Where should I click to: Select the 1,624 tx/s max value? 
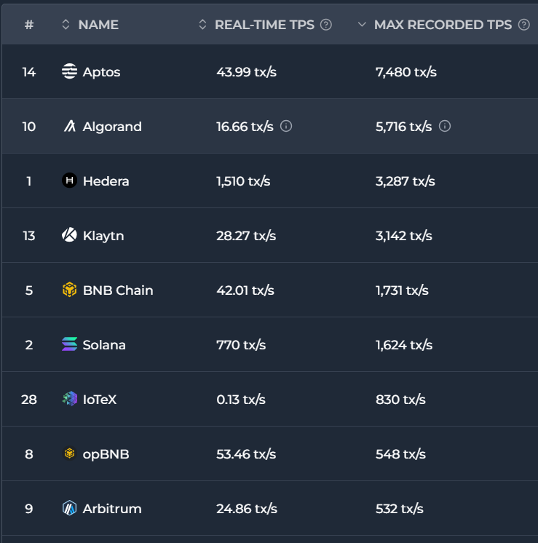pos(404,345)
